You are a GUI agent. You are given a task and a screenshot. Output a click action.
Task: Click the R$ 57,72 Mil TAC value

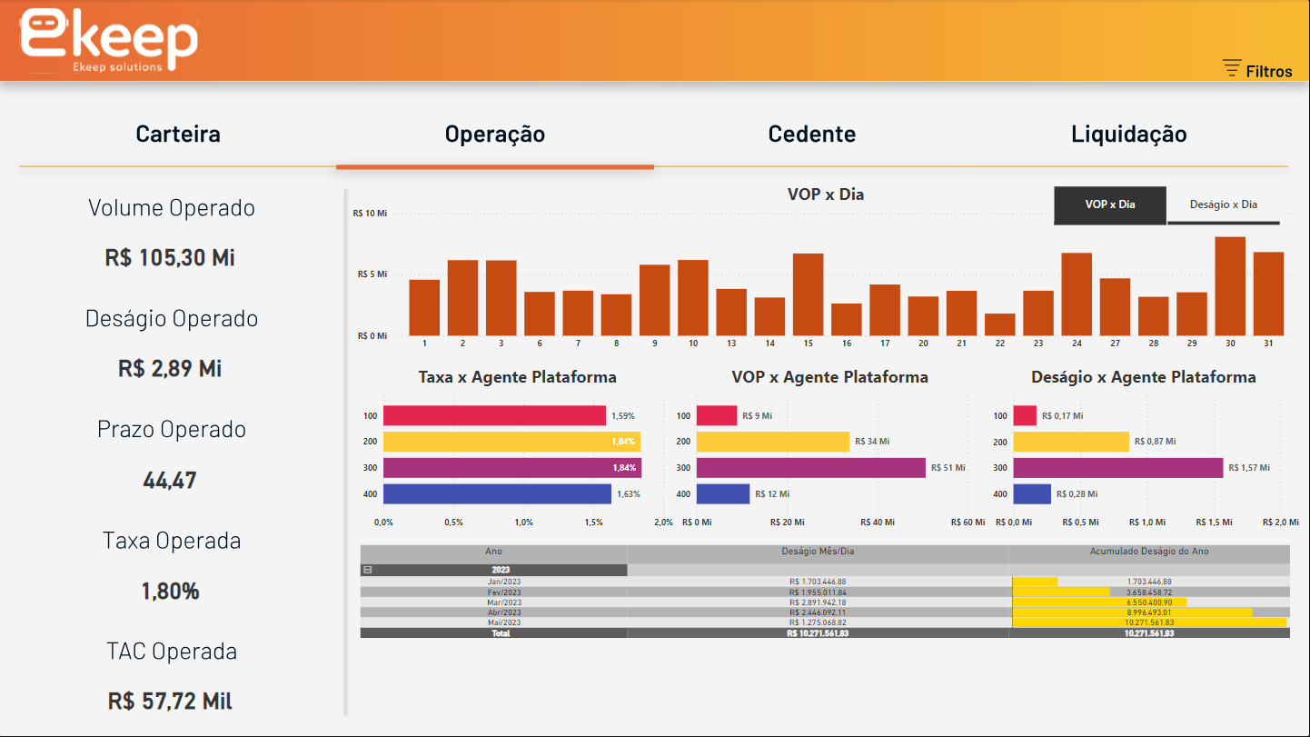pos(170,702)
